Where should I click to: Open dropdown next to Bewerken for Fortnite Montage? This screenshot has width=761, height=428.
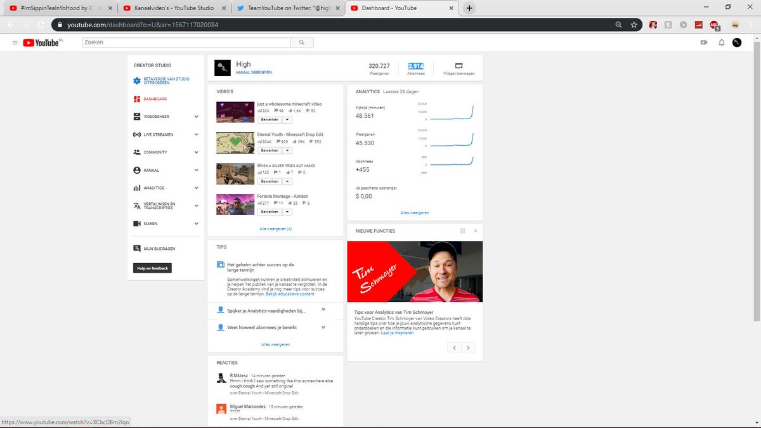point(287,212)
